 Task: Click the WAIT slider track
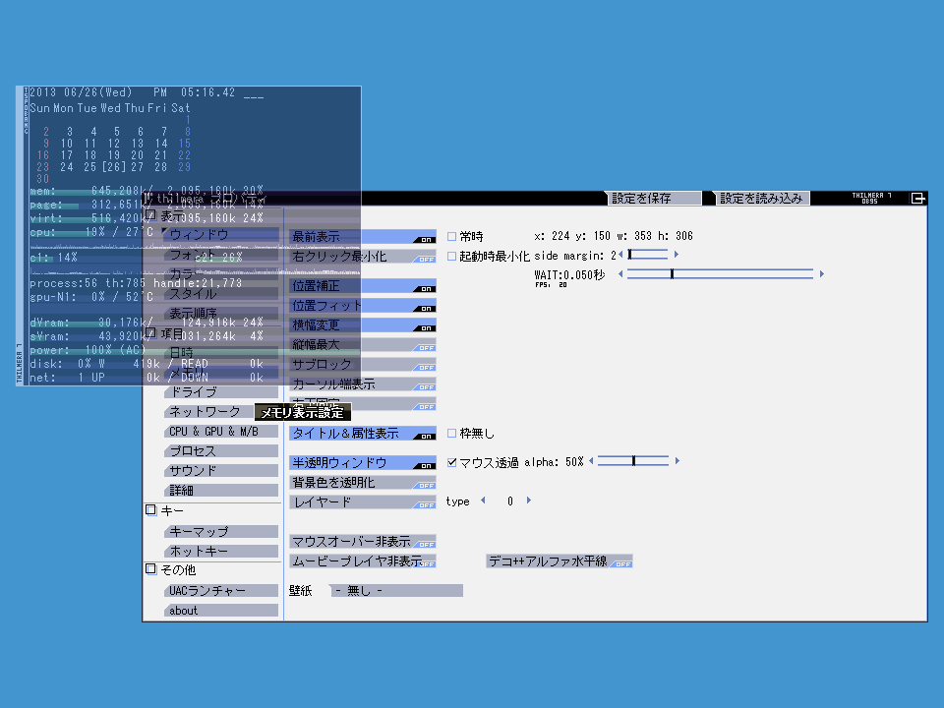pyautogui.click(x=720, y=274)
